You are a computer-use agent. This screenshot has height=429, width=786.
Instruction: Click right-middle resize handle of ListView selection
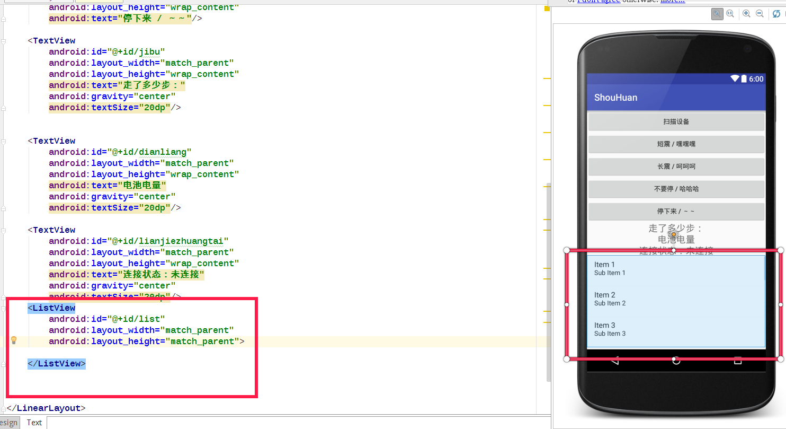781,304
